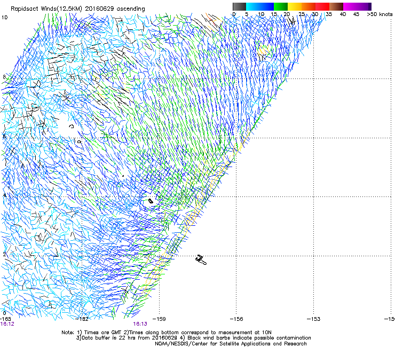Viewport: 395px width, 347px height.
Task: Click the island outline near 2N east of swath
Action: click(201, 260)
